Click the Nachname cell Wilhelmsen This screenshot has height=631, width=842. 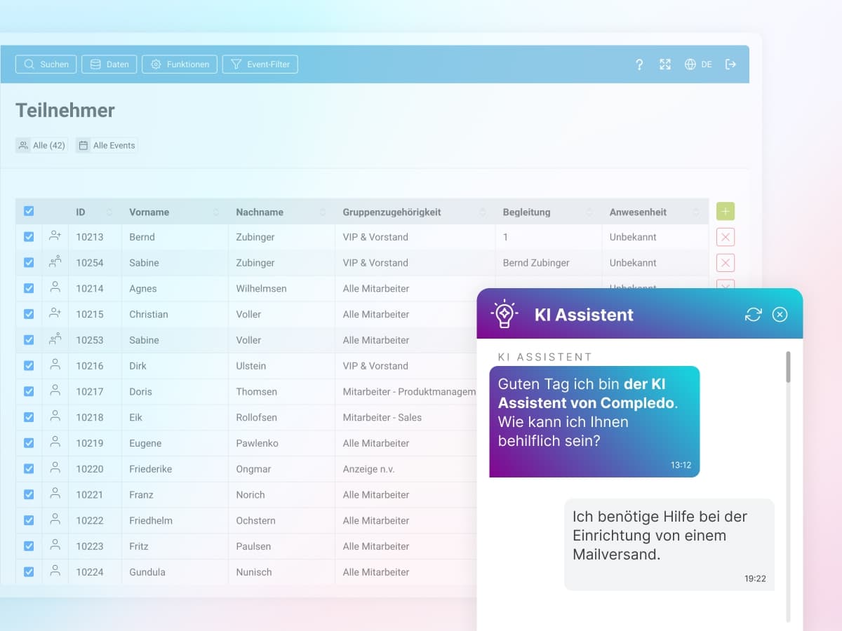[x=261, y=288]
